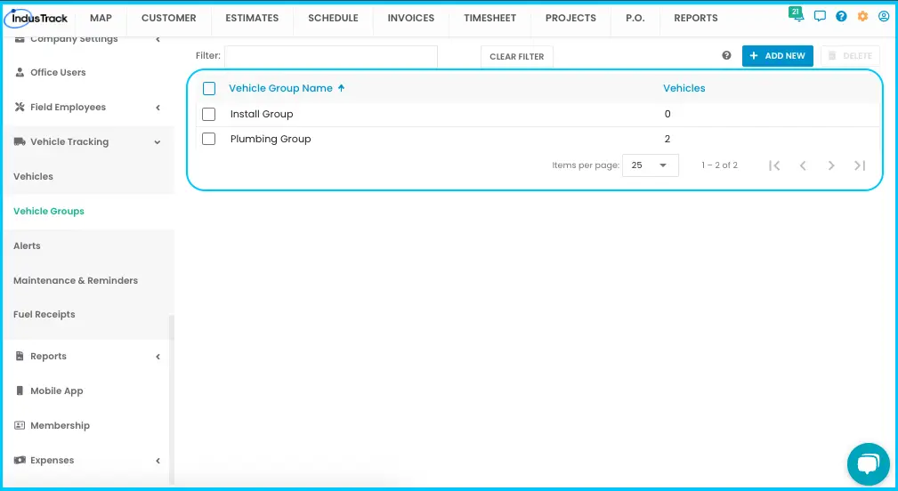Select all vehicle groups checkbox
898x491 pixels.
(x=209, y=88)
